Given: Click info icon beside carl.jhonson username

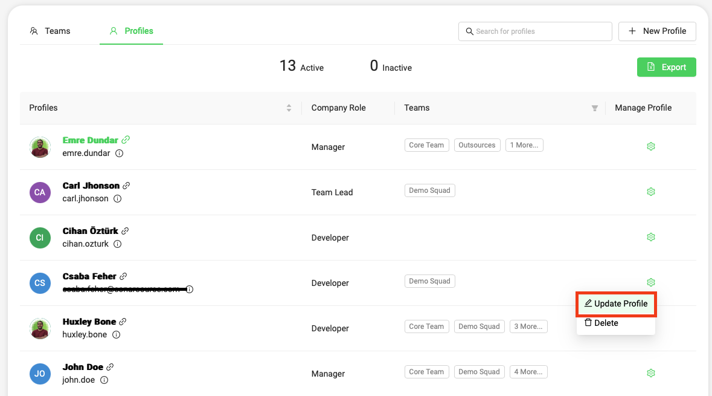Looking at the screenshot, I should pos(118,198).
